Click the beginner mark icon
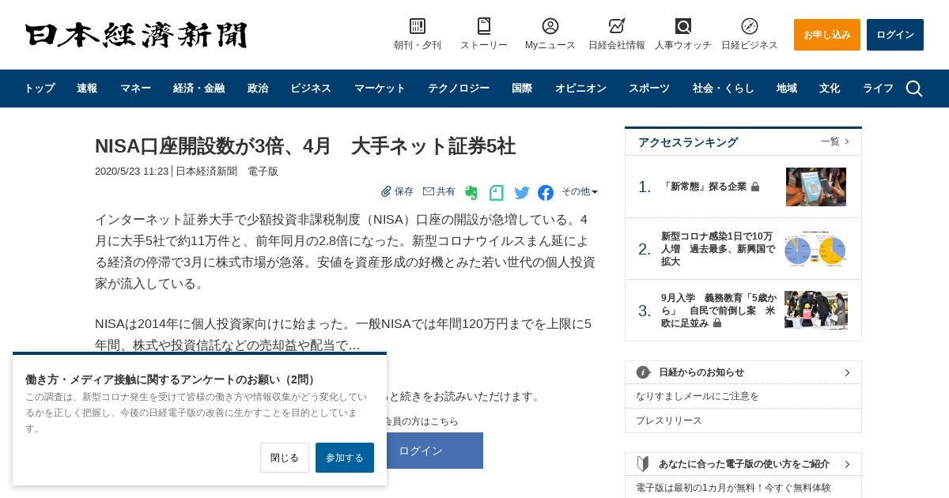 [644, 464]
